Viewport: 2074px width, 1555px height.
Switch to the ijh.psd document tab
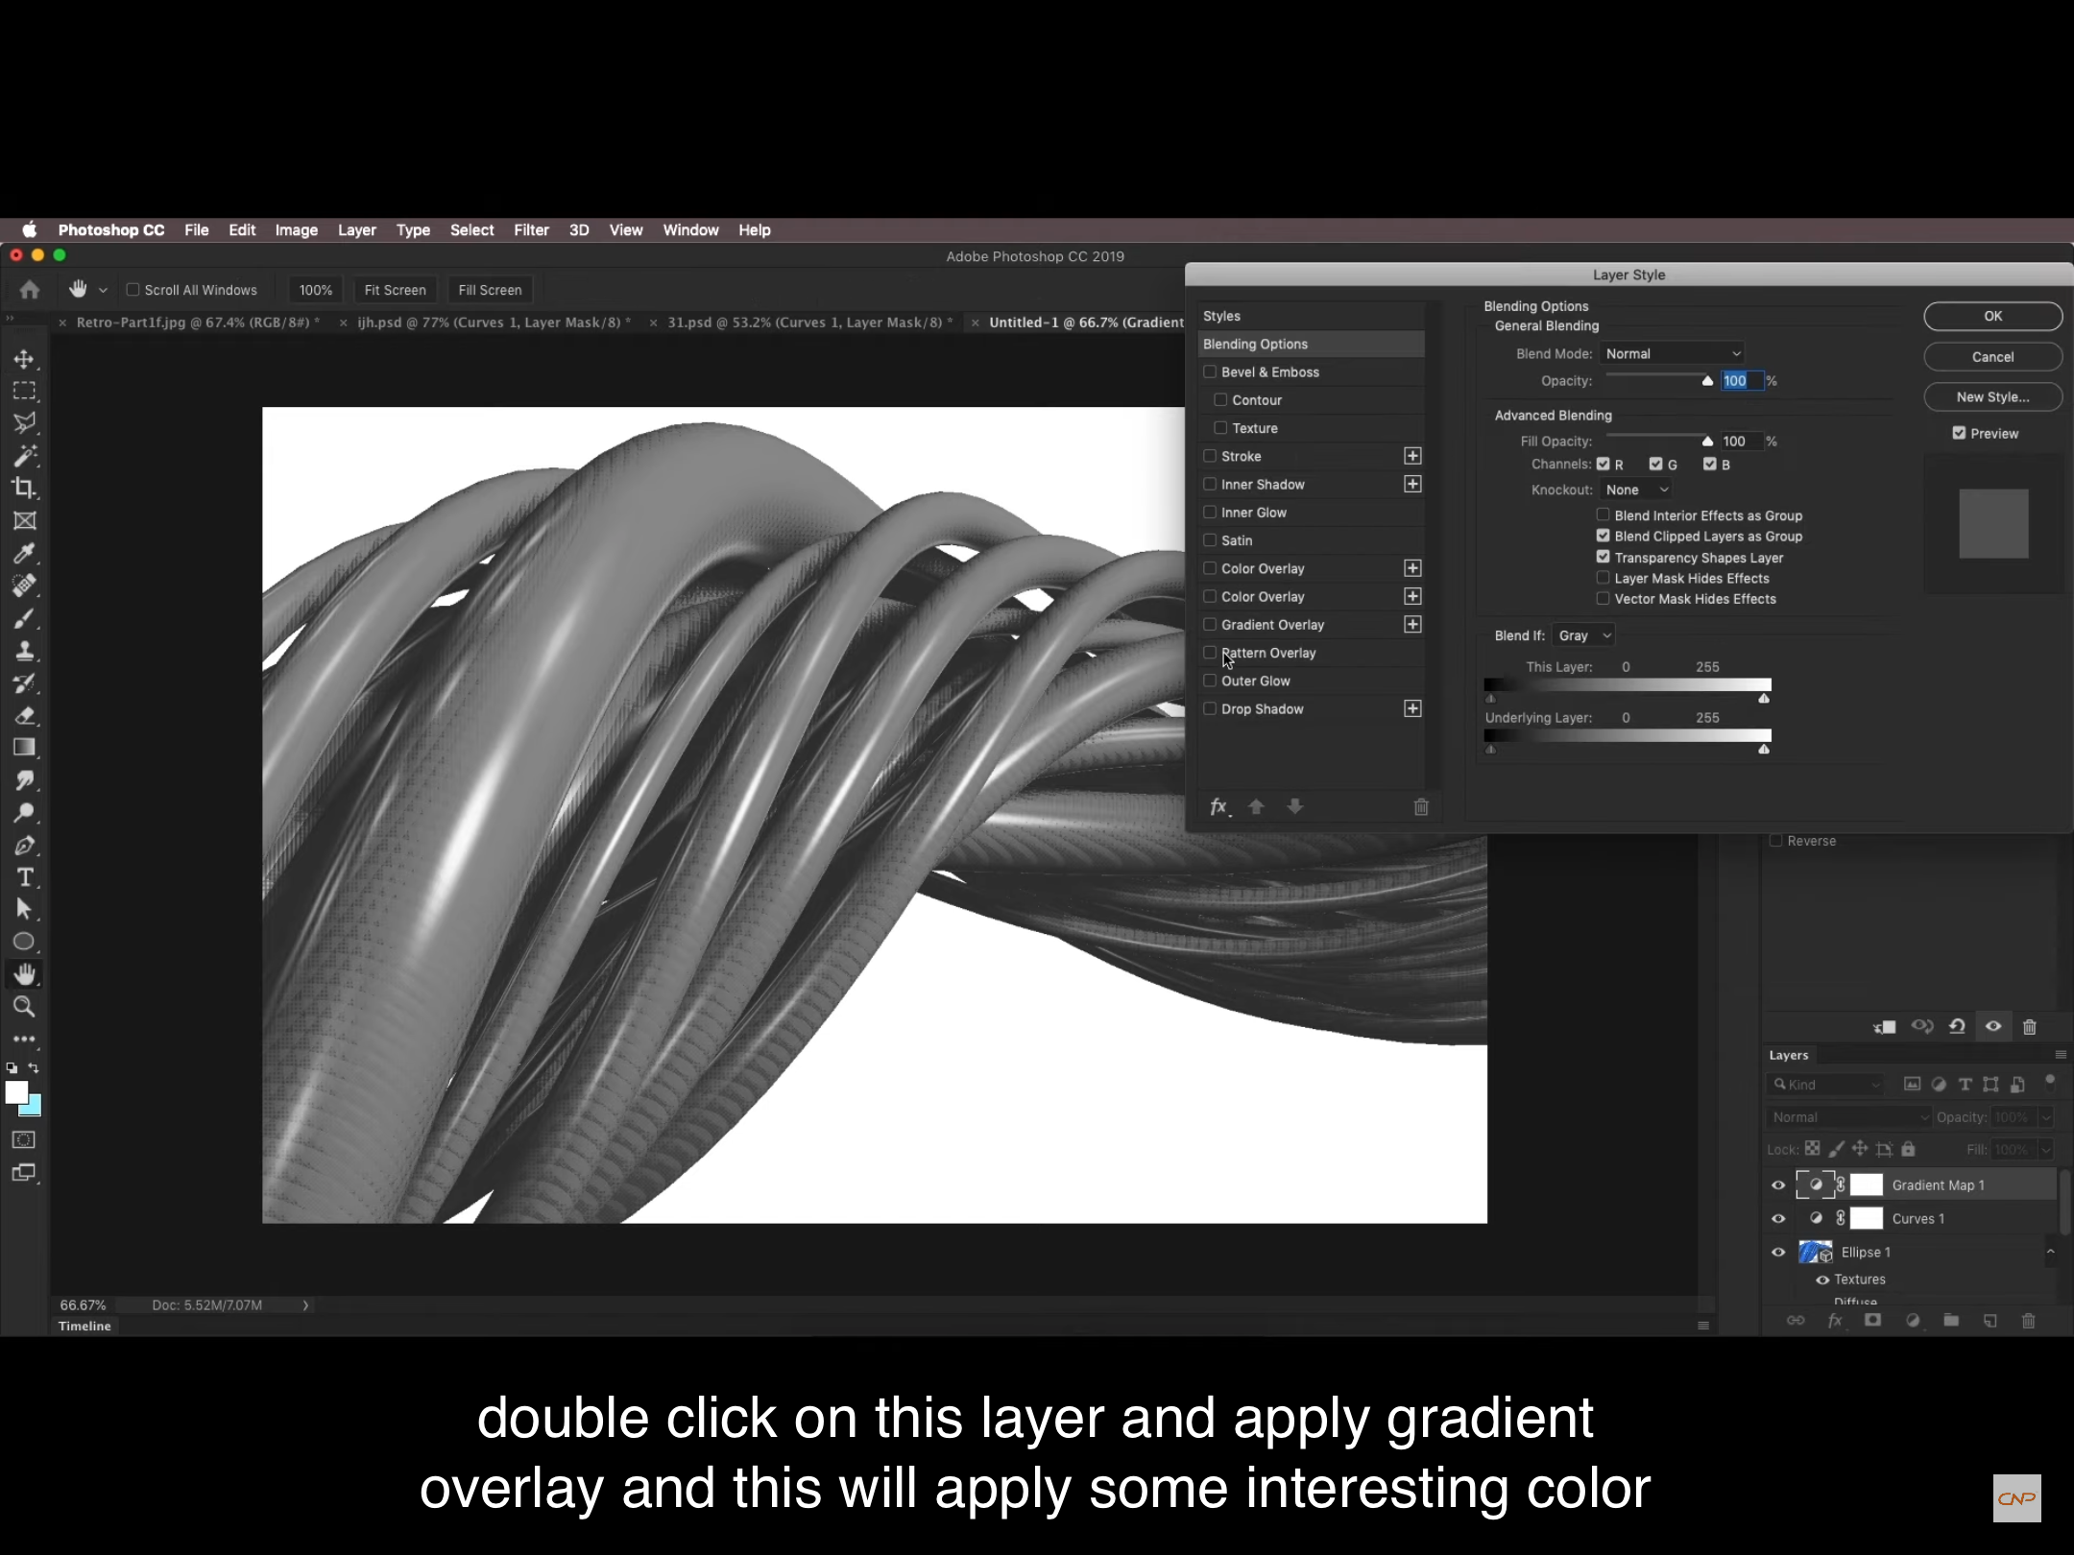click(492, 323)
